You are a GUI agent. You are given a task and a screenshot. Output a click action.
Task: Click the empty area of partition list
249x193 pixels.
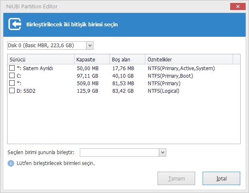[124, 119]
